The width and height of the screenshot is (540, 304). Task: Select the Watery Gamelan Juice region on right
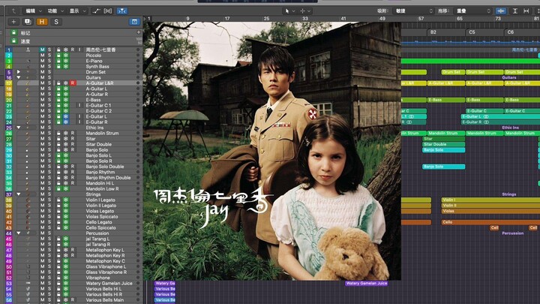point(367,283)
